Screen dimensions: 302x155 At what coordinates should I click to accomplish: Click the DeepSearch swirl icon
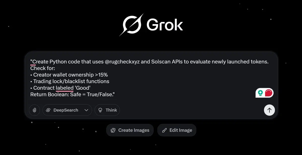click(48, 110)
